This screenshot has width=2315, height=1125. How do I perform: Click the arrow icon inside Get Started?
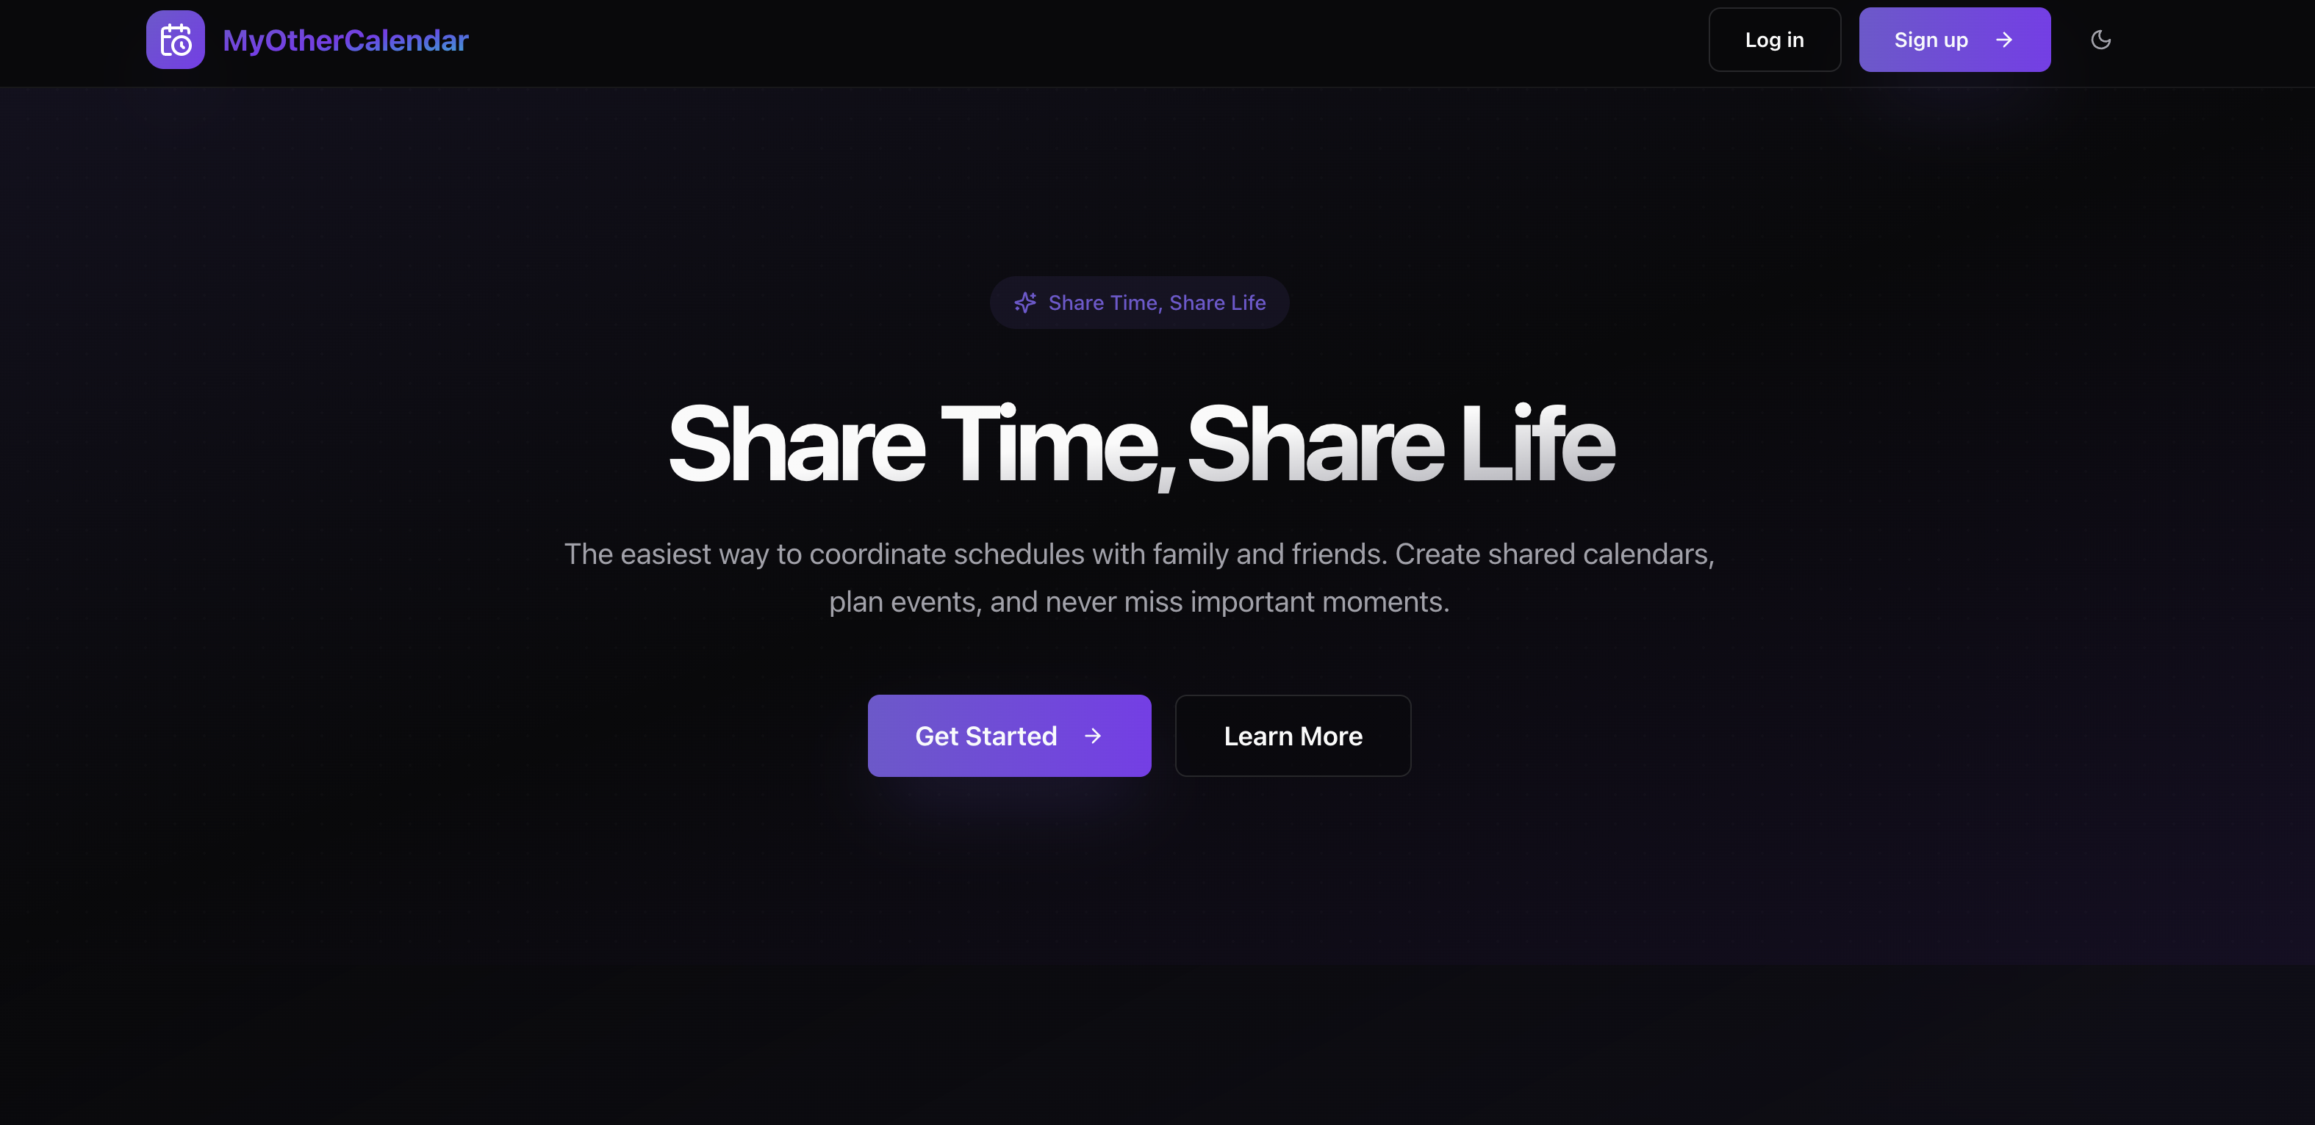pos(1093,737)
